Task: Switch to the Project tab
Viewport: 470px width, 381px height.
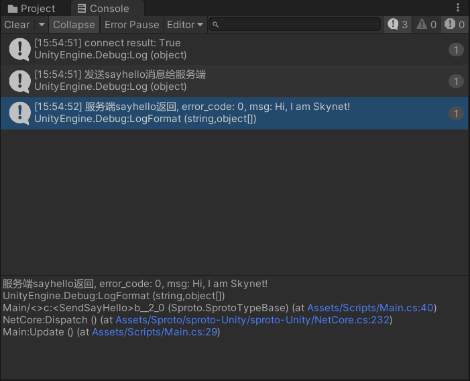Action: (x=32, y=9)
